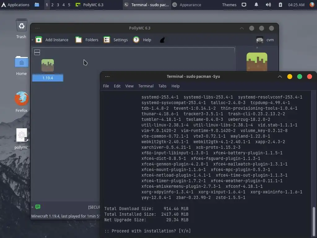
Task: Roll up the Terminal window with caret button
Action: [x=280, y=77]
